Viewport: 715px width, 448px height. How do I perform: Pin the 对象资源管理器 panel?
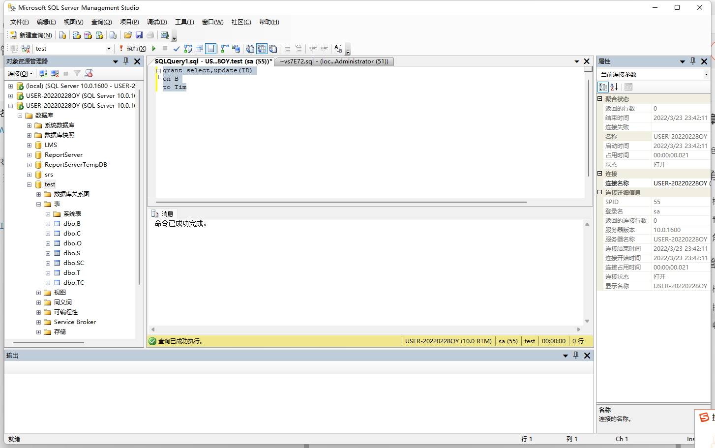tap(126, 61)
